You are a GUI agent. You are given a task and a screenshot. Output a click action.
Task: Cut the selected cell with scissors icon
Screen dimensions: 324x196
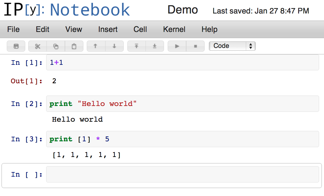coord(38,46)
